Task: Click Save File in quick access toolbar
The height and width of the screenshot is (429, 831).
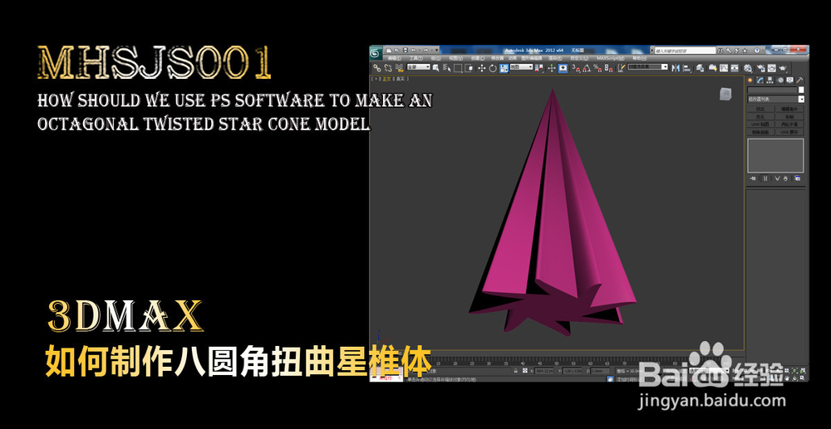Action: tap(405, 51)
